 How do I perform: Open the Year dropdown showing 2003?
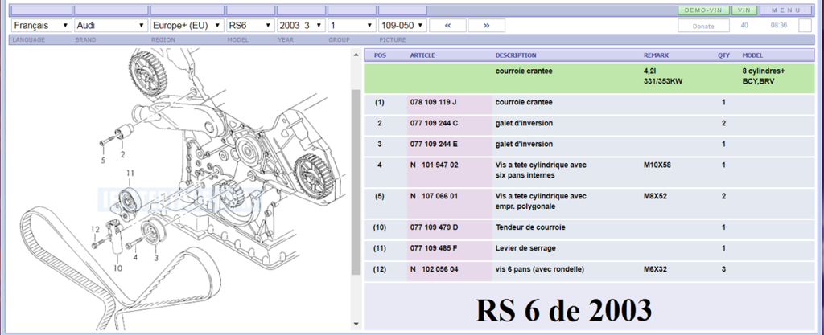point(301,26)
